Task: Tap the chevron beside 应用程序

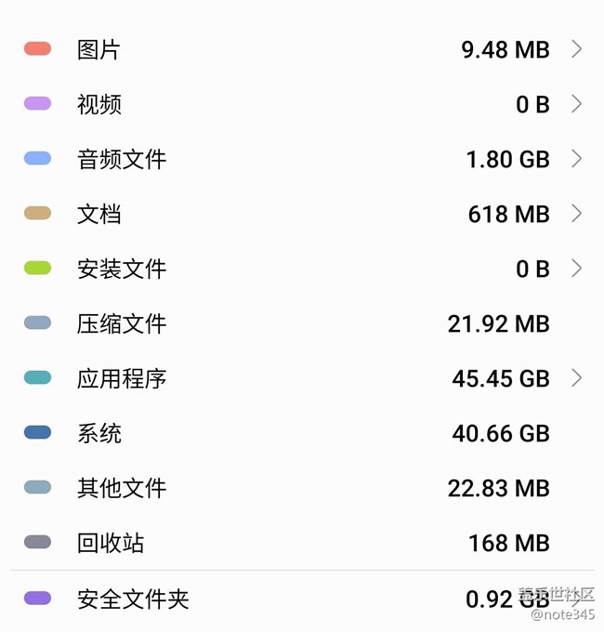Action: [576, 378]
